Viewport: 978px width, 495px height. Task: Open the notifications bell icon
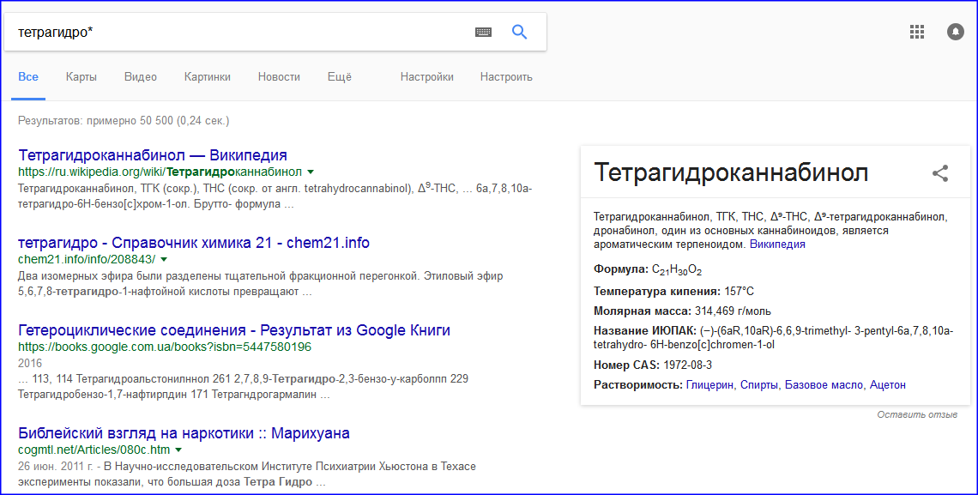tap(955, 32)
